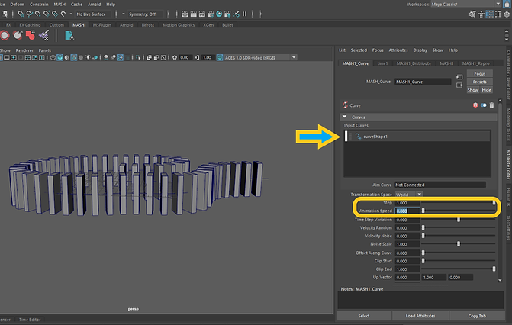This screenshot has height=325, width=512.
Task: Click the Copy Tab button
Action: click(477, 316)
